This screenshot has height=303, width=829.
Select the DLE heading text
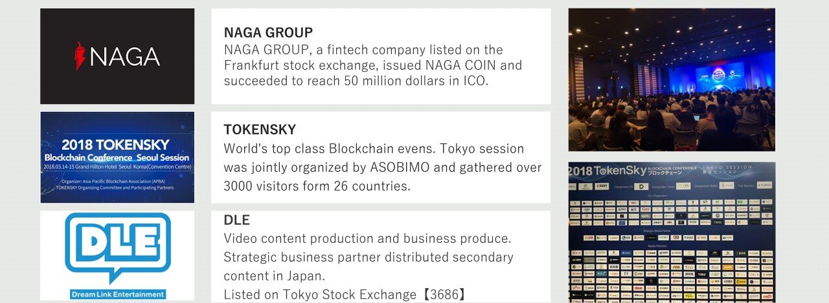236,220
